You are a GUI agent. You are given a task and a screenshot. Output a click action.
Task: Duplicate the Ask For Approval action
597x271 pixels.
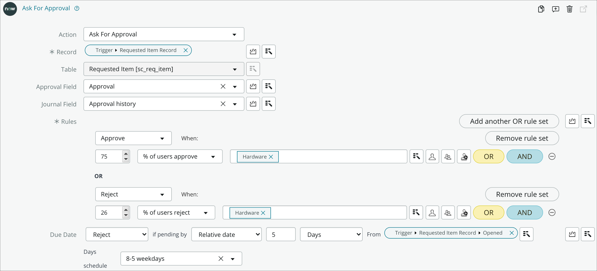(541, 9)
